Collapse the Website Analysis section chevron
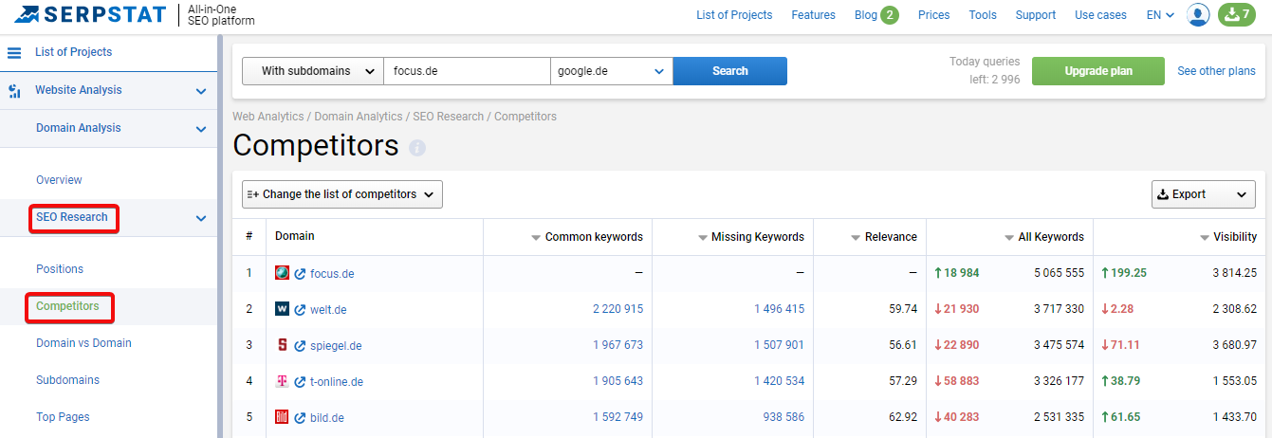 (x=201, y=91)
